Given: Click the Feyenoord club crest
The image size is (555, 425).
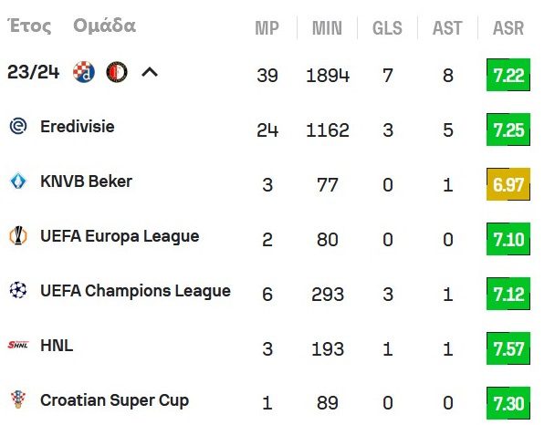Looking at the screenshot, I should [116, 72].
